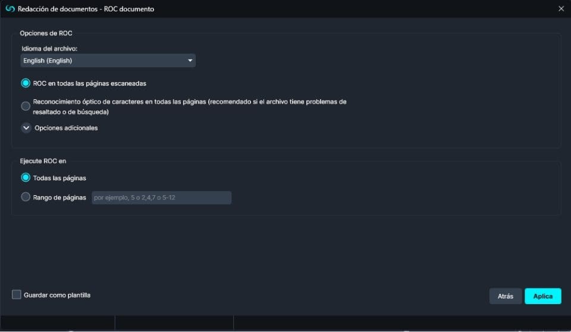Click the text recommending OCR for búsqueda problems

coord(189,107)
